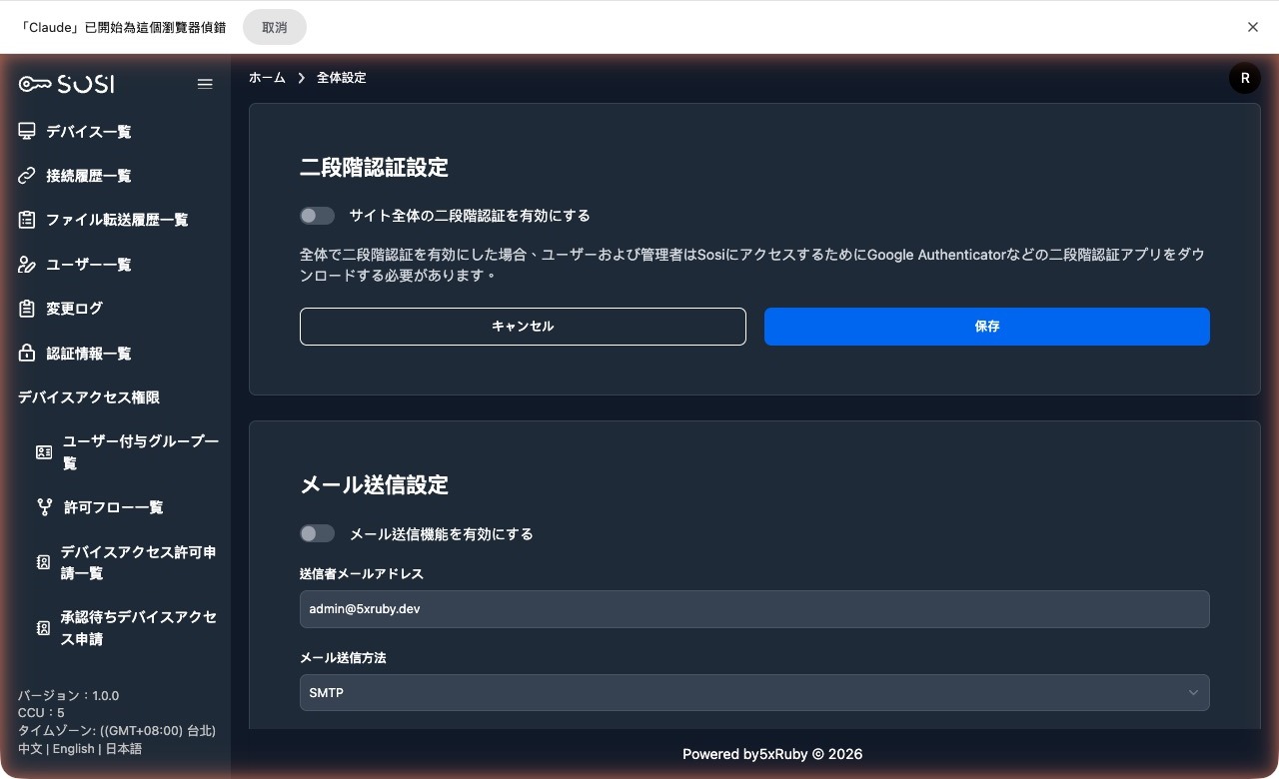Select the ユーザー一覧 users icon
This screenshot has width=1279, height=779.
(x=27, y=264)
